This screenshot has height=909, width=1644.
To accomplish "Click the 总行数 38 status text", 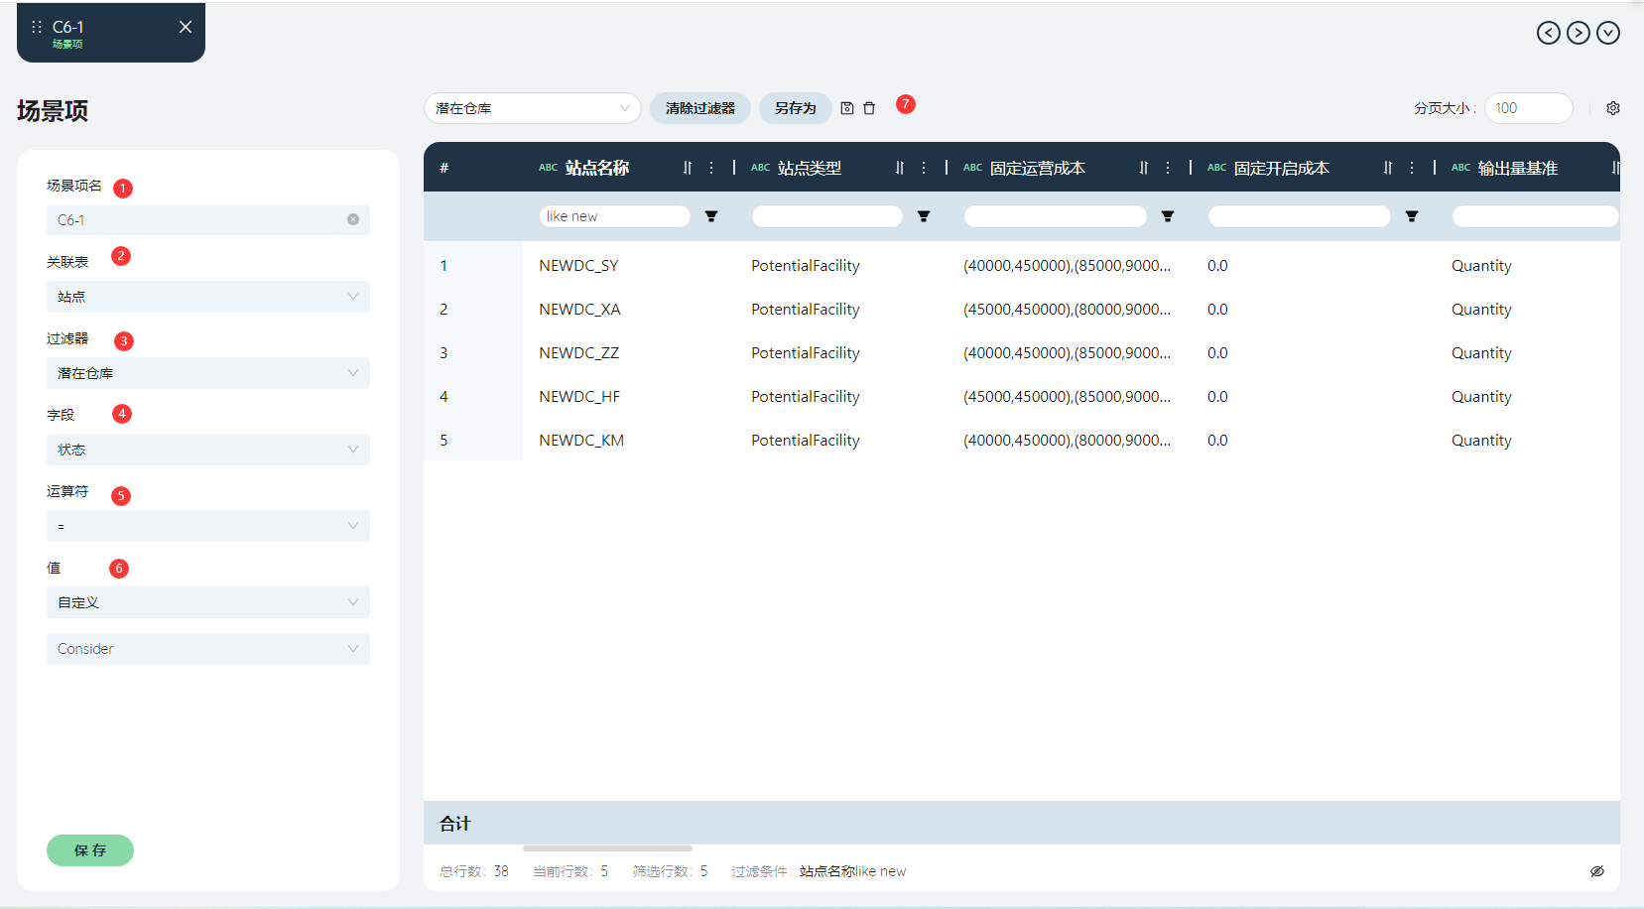I will click(474, 871).
